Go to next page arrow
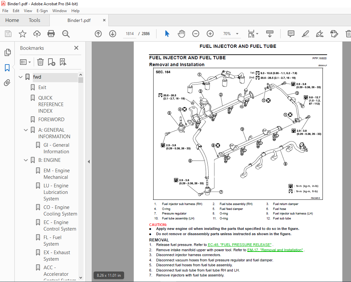Image resolution: width=351 pixels, height=282 pixels. pos(113,34)
